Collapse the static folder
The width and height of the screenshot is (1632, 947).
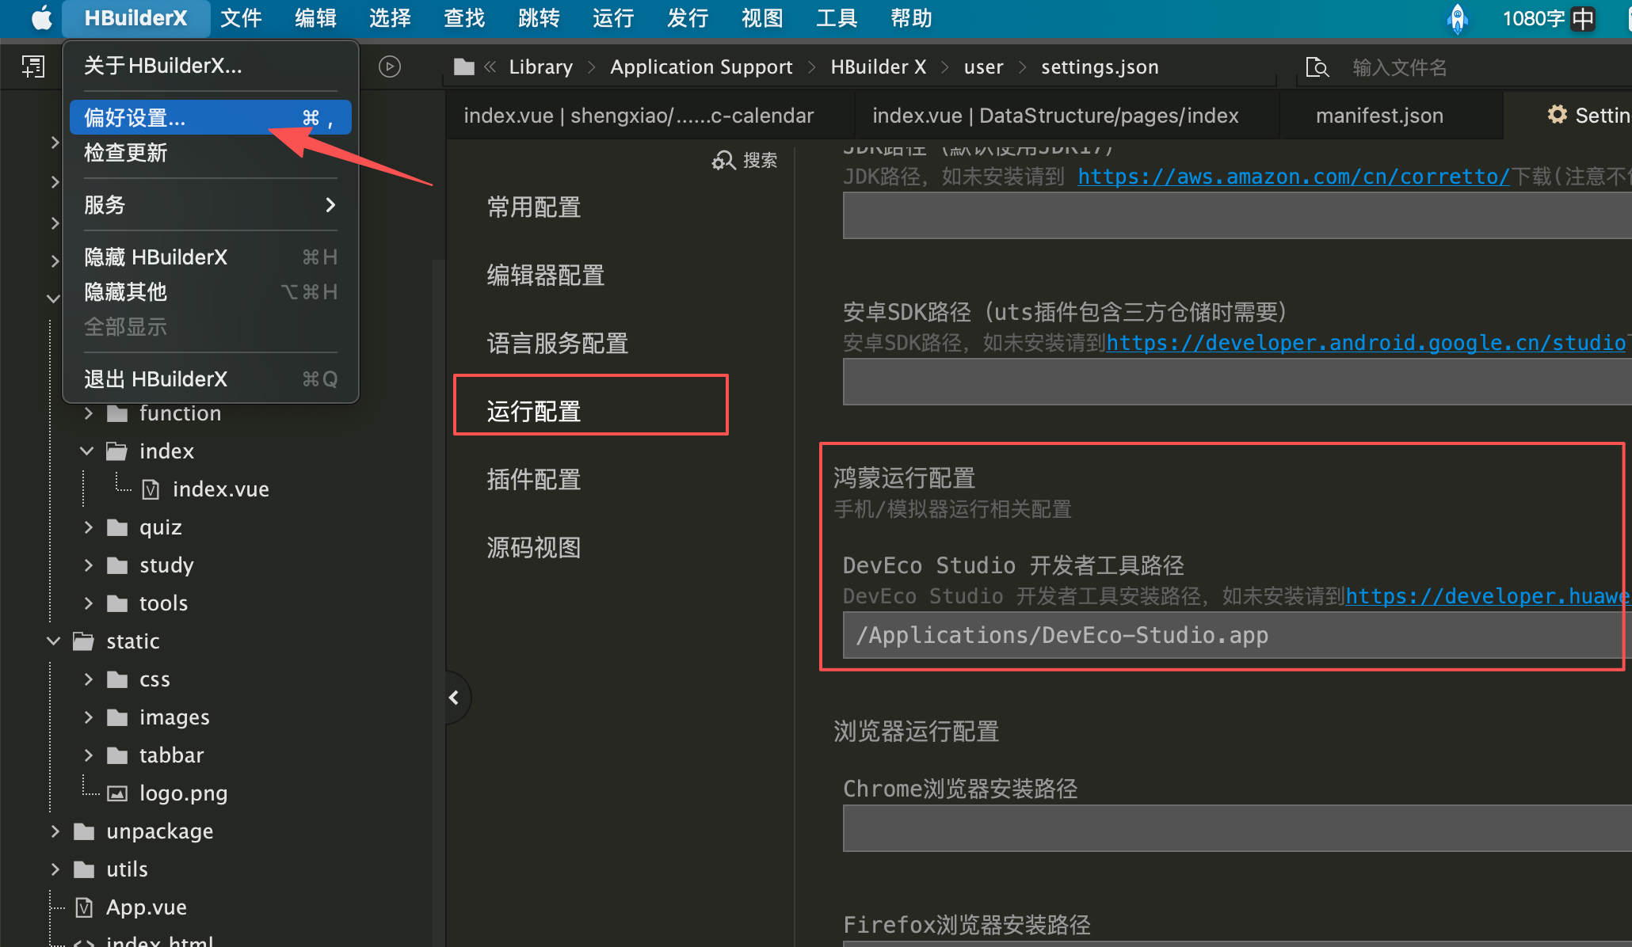54,641
